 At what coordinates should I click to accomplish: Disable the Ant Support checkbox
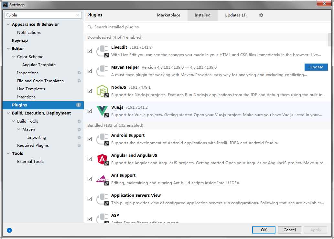(90, 179)
